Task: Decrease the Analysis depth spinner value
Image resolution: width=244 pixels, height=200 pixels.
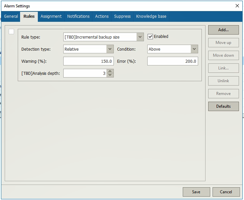Action: click(110, 75)
